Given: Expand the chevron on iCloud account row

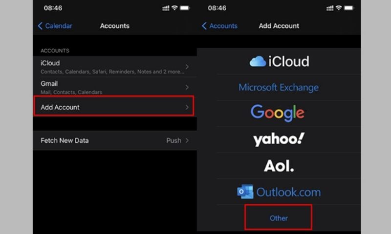Looking at the screenshot, I should [187, 66].
